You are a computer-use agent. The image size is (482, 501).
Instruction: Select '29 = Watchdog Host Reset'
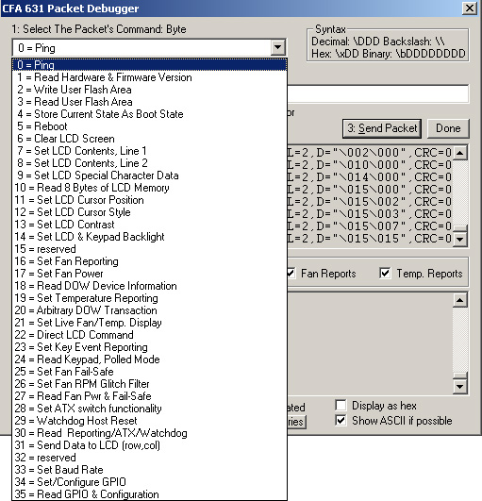149,421
